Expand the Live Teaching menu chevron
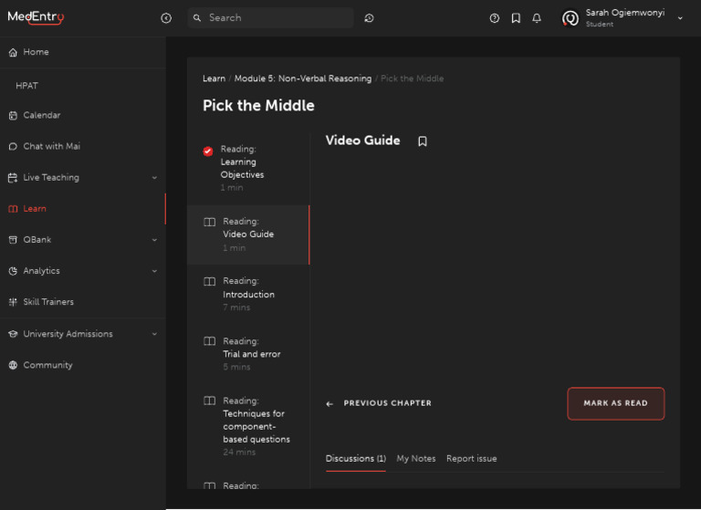The height and width of the screenshot is (510, 701). click(x=154, y=178)
